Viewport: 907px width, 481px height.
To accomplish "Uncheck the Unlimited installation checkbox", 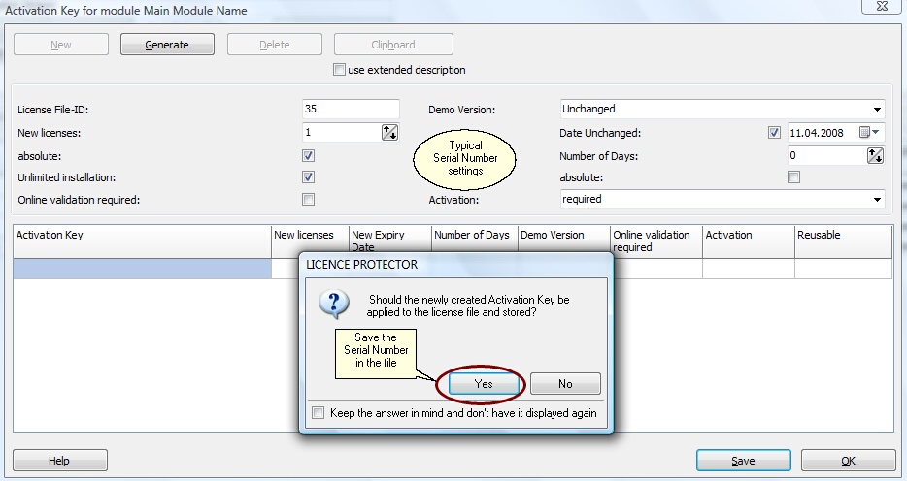I will (308, 177).
